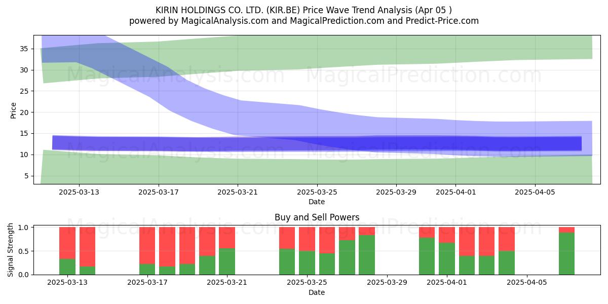Click the 2025-03-17 tick on price chart
Screen dimensions: 608x304
coord(159,192)
